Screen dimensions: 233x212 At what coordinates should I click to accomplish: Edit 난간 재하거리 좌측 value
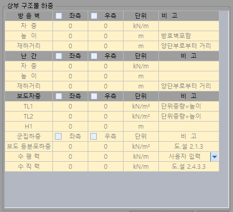coord(70,86)
